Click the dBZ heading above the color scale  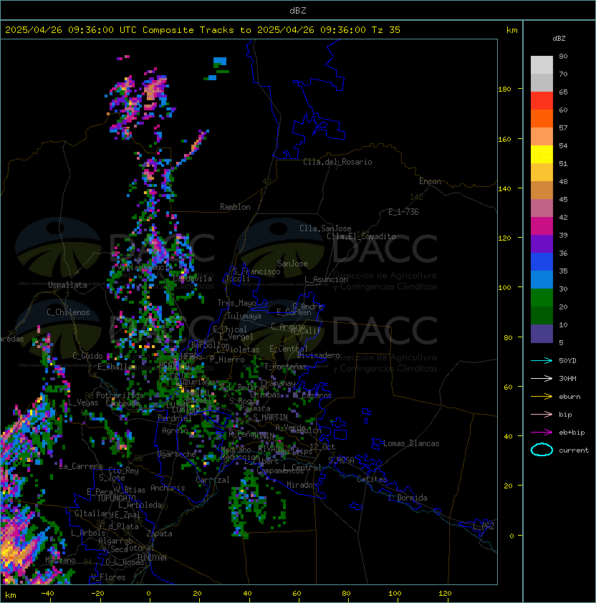click(x=559, y=39)
